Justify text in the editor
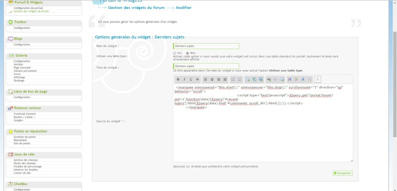Screen dimensions: 397x191 [225, 79]
